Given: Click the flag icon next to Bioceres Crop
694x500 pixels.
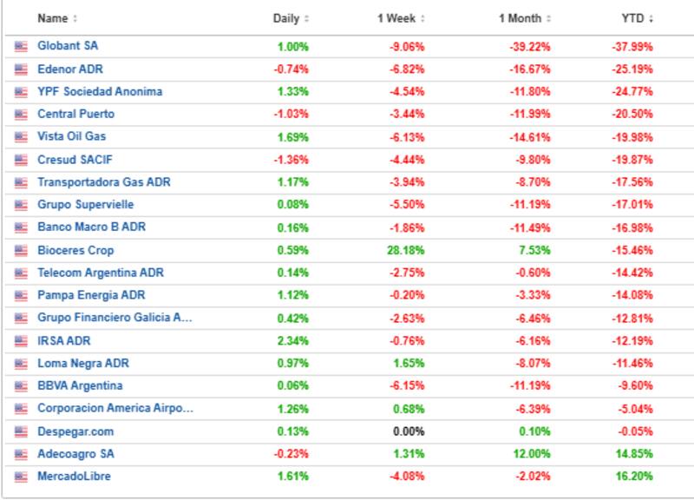Looking at the screenshot, I should (x=21, y=250).
